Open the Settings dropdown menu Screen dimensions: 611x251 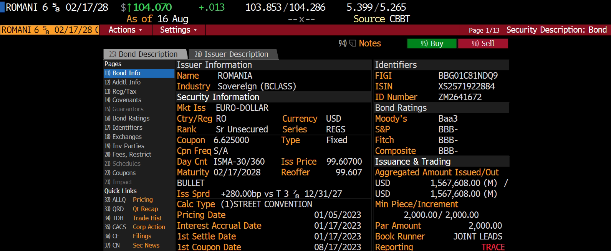179,30
